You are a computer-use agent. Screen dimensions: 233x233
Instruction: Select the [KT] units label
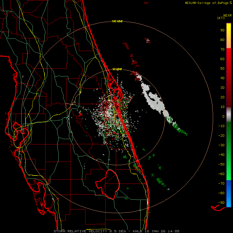221,18
